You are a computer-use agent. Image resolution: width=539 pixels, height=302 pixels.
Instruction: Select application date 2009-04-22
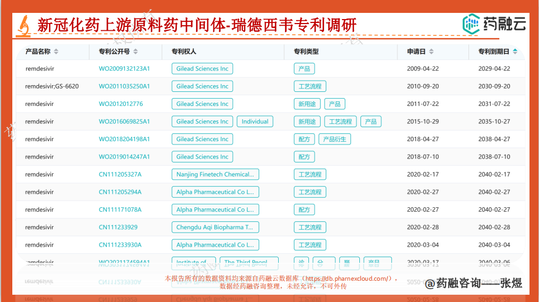tap(423, 68)
